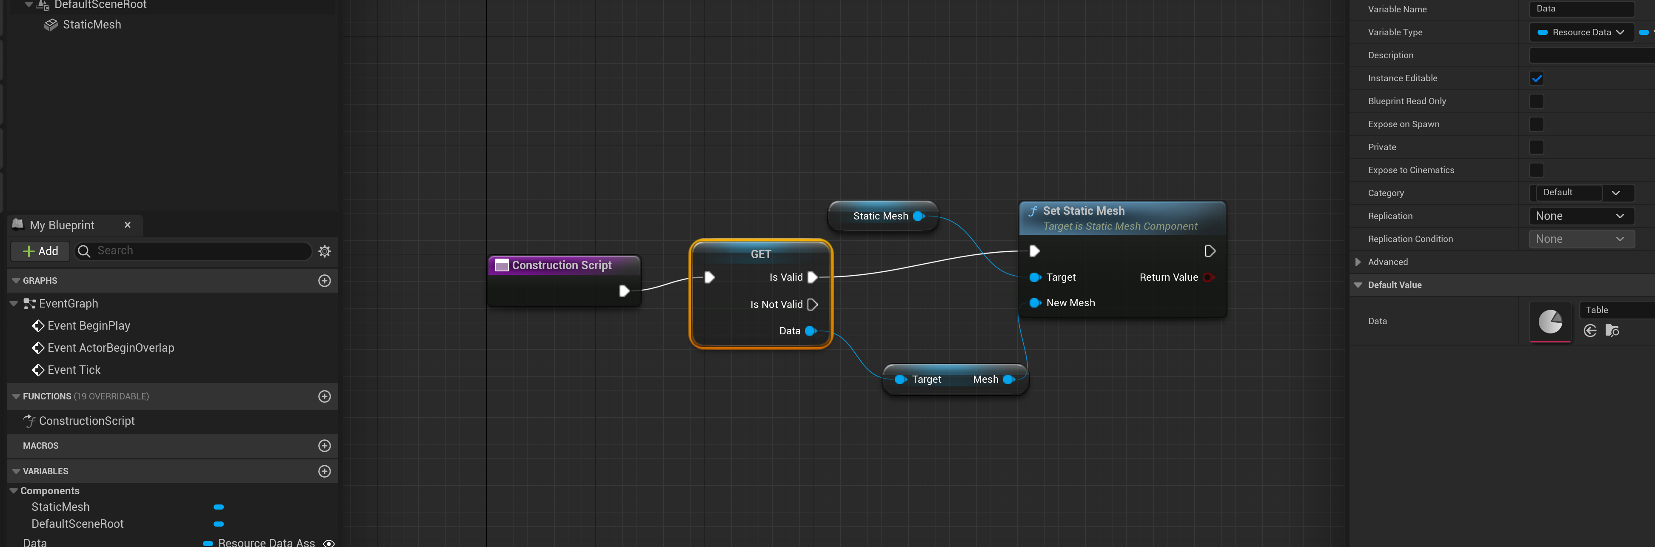1655x547 pixels.
Task: Click the add macro plus icon
Action: pyautogui.click(x=325, y=446)
